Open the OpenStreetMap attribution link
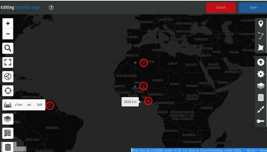Screen dimensions: 267x152 pyautogui.click(x=212, y=150)
